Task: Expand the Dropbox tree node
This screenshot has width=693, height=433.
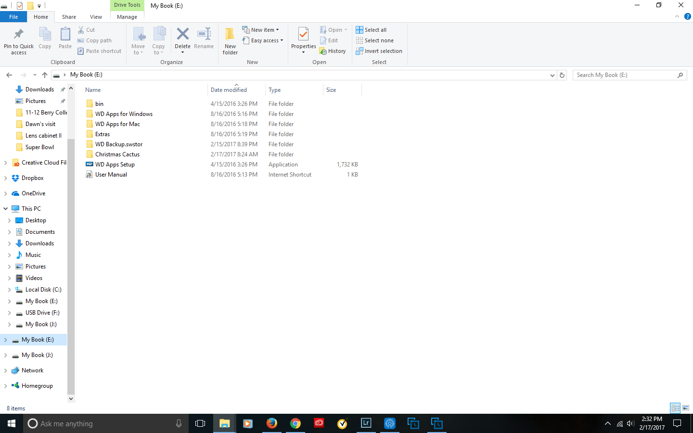Action: [x=6, y=178]
